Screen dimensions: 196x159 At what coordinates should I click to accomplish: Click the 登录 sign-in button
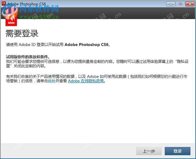point(178,151)
